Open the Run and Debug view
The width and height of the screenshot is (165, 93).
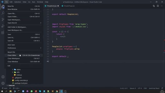pos(3,26)
